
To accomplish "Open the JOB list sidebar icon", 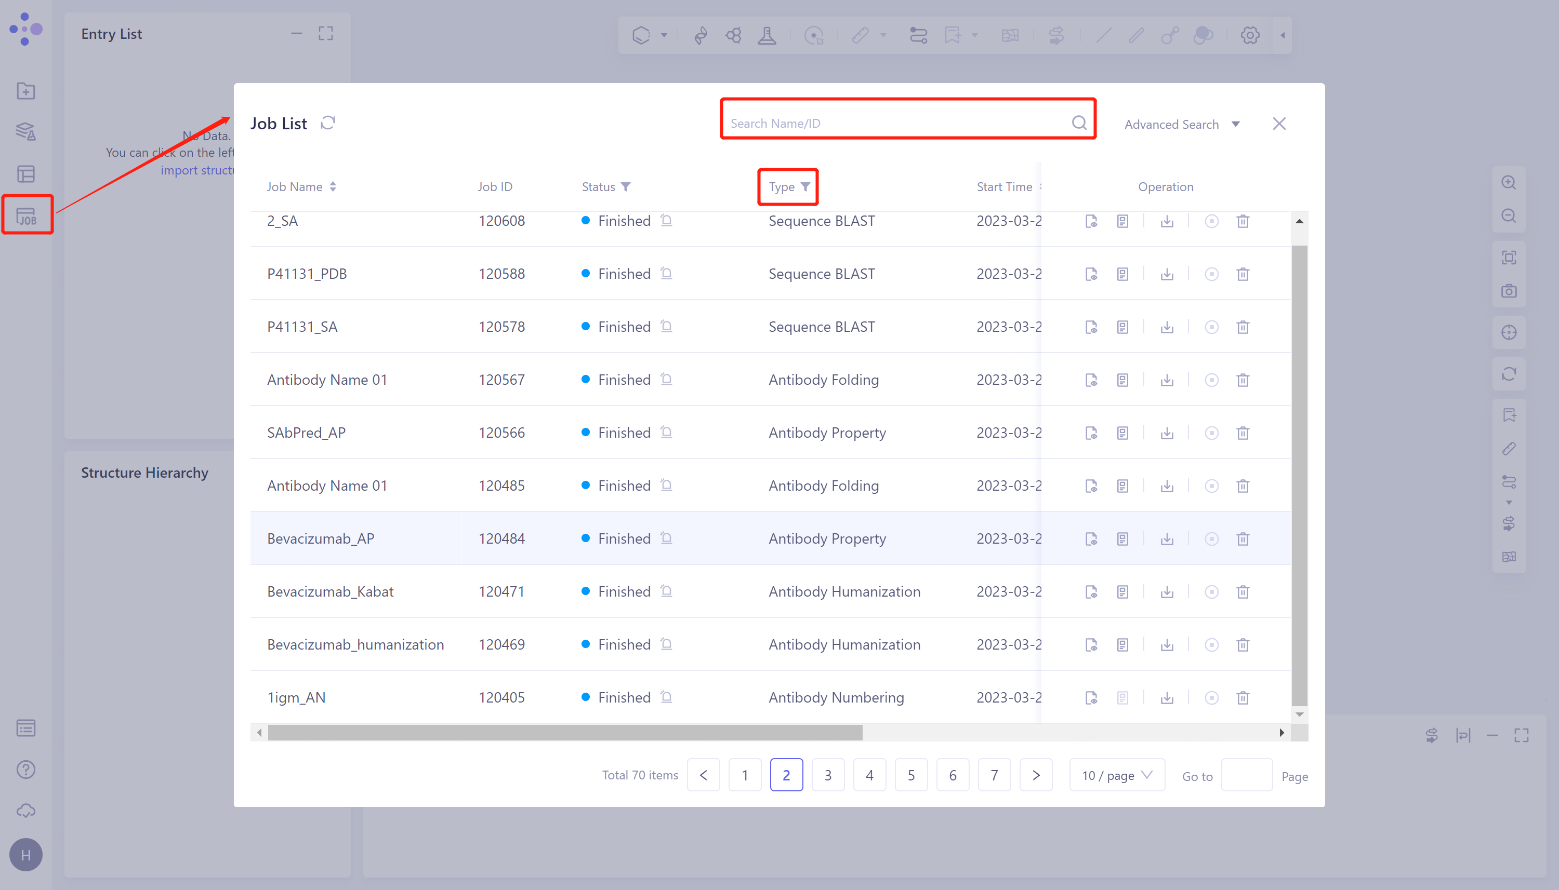I will (x=27, y=216).
